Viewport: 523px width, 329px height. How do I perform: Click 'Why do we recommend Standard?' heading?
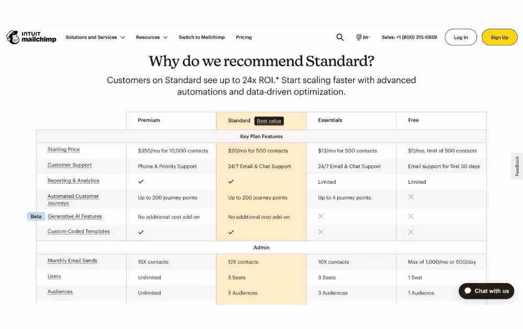click(x=261, y=61)
